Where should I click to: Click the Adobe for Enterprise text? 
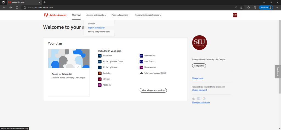coord(62,74)
